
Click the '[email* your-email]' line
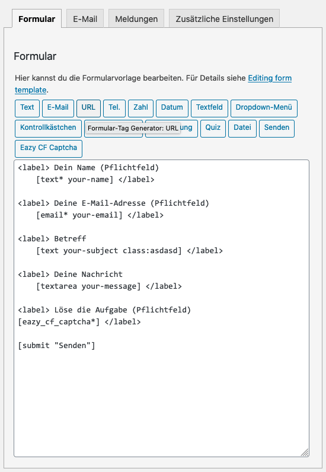pos(100,215)
